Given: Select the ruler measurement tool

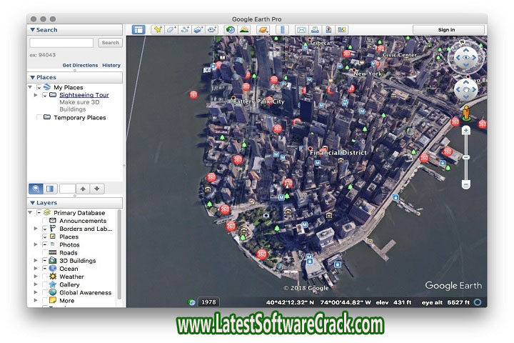Looking at the screenshot, I should tap(281, 29).
